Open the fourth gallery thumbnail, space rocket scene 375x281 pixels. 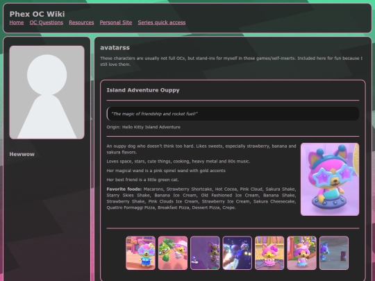coord(237,253)
